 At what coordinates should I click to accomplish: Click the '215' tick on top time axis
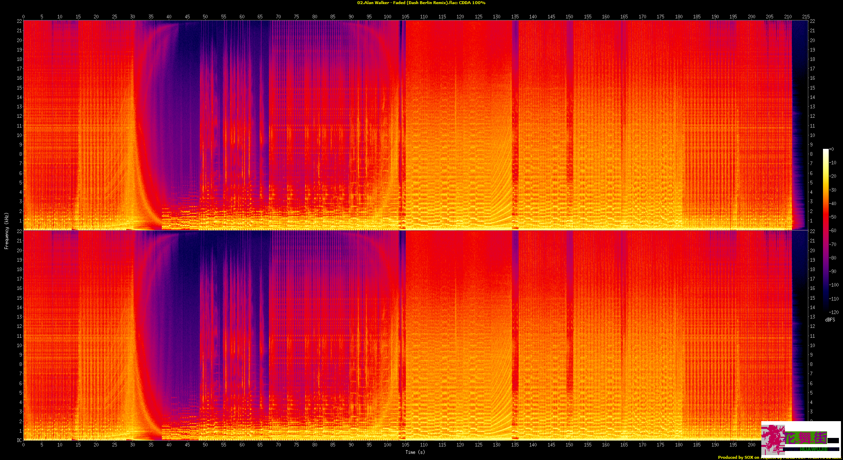pos(806,17)
